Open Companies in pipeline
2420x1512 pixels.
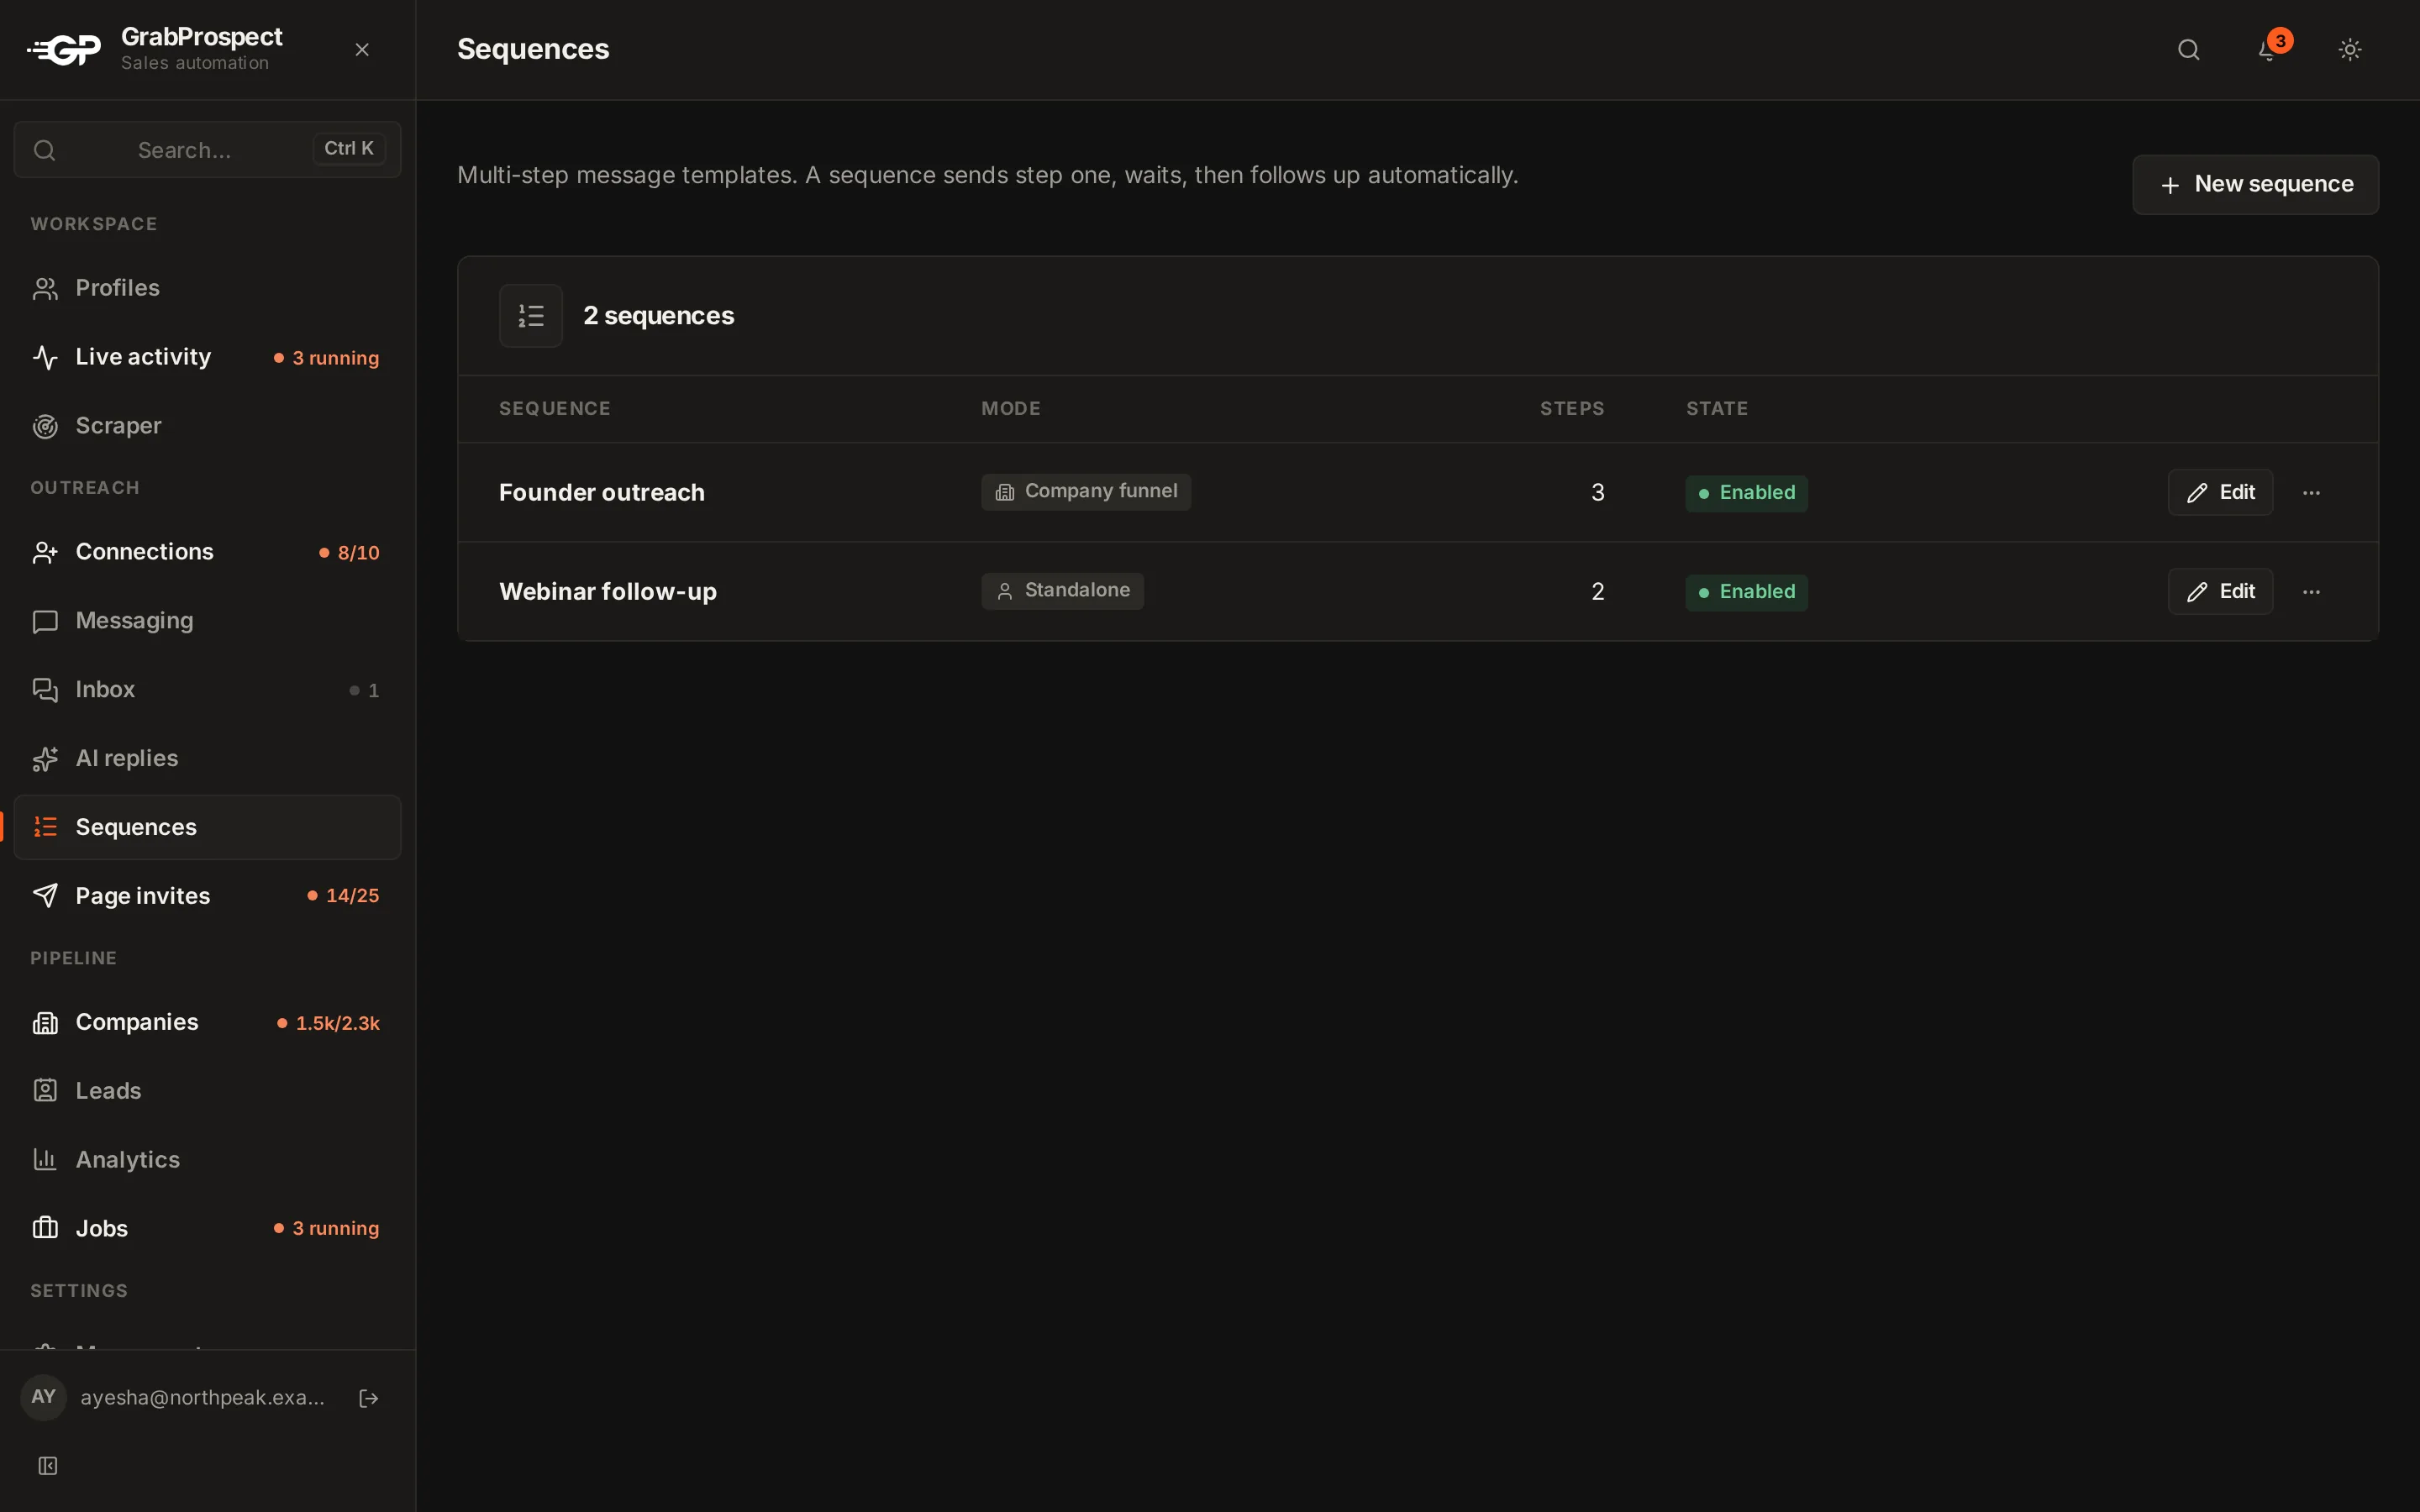tap(207, 1022)
